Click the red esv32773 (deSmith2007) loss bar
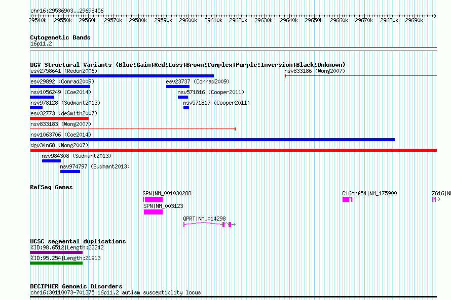 [x=59, y=118]
